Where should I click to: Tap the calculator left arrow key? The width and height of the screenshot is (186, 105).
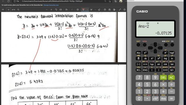click(x=151, y=48)
